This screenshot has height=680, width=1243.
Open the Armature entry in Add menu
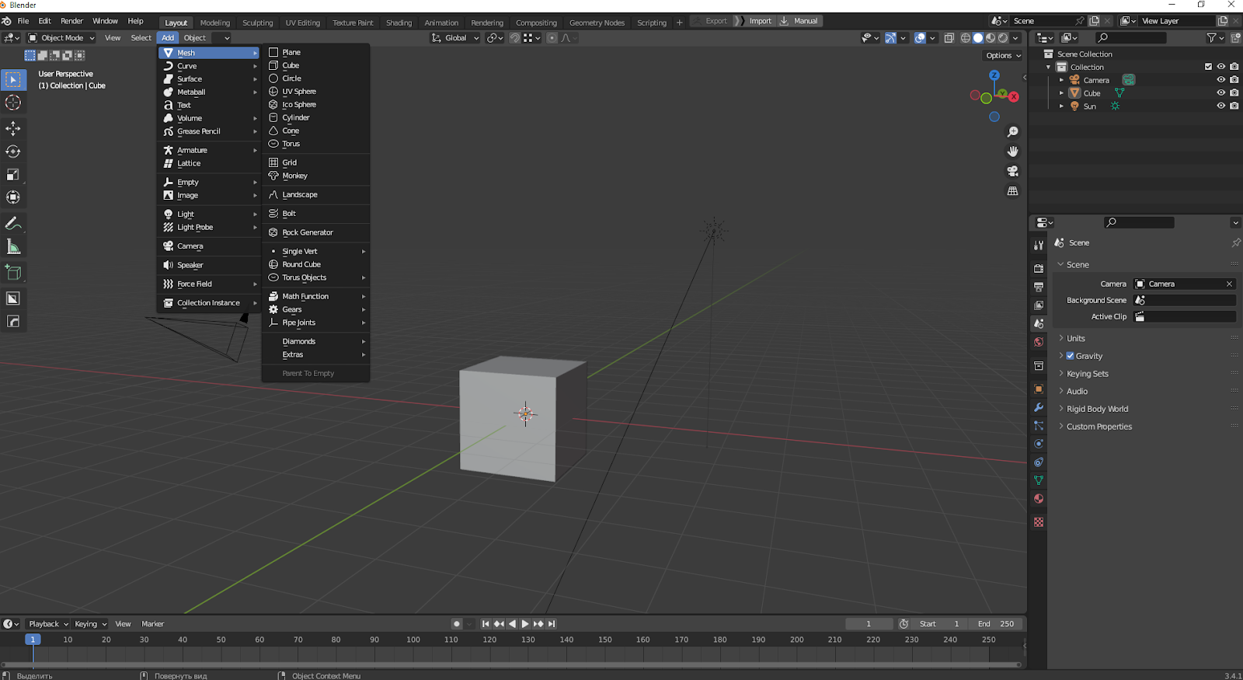[210, 150]
